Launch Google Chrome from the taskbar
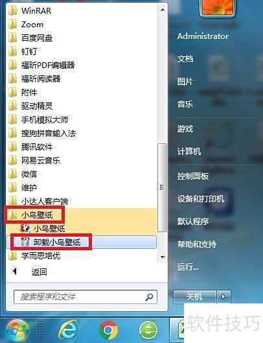This screenshot has width=263, height=343. pos(108,330)
